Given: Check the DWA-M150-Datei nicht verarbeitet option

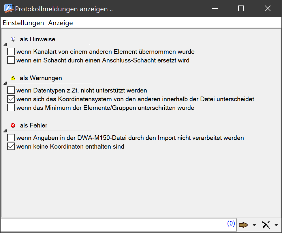Looking at the screenshot, I should (x=11, y=138).
